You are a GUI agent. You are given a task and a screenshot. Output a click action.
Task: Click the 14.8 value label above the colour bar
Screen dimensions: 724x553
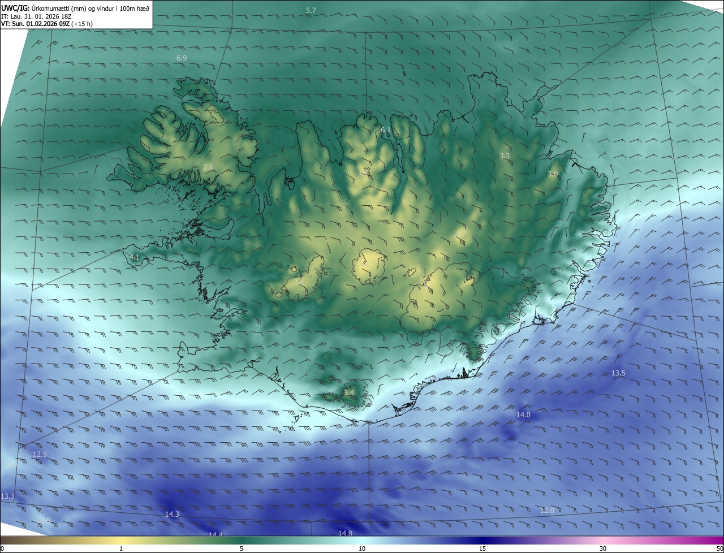pyautogui.click(x=345, y=533)
